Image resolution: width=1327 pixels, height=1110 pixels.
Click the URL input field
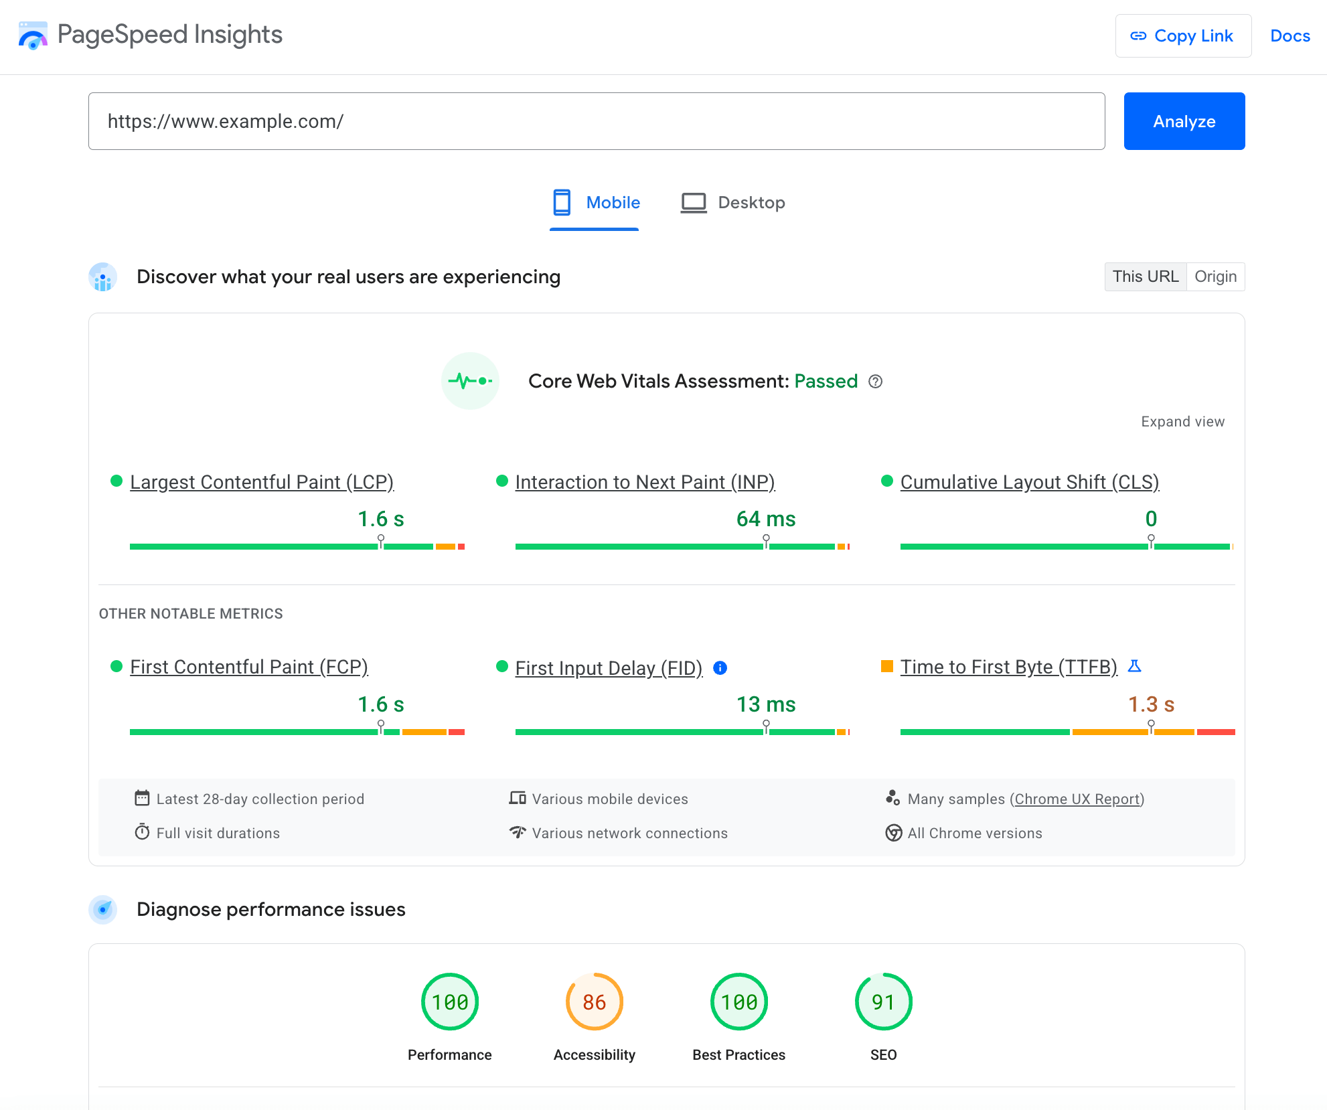pyautogui.click(x=597, y=120)
